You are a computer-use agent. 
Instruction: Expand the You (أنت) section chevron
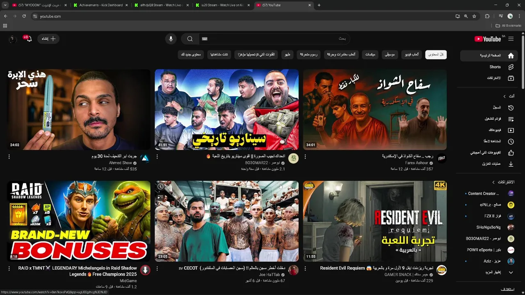pyautogui.click(x=504, y=96)
